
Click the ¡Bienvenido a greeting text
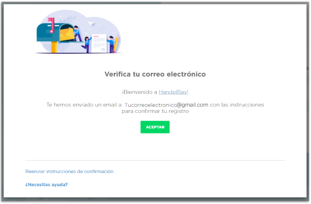[140, 92]
